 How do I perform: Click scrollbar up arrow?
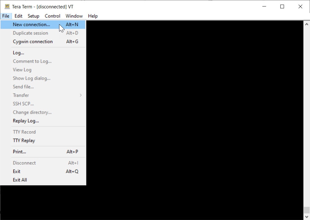tap(307, 24)
